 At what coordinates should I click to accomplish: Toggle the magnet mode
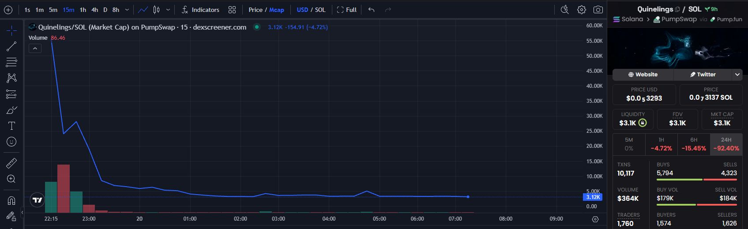[x=11, y=200]
